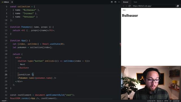Click the Bulbasaur heading in preview
The image size is (181, 102).
point(130,16)
